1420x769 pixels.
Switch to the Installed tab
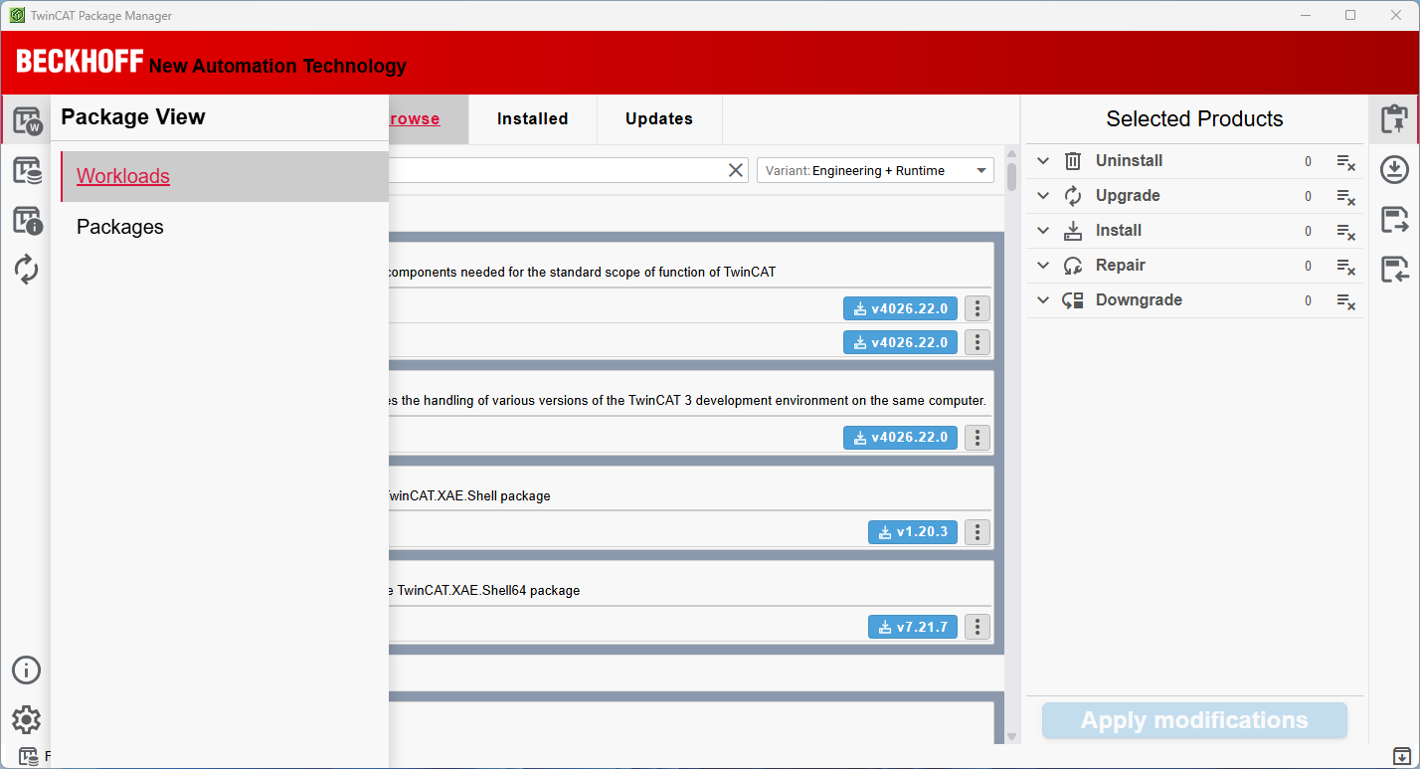point(533,119)
